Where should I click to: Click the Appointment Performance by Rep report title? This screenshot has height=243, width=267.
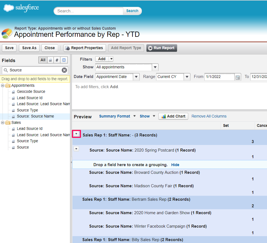(77, 34)
